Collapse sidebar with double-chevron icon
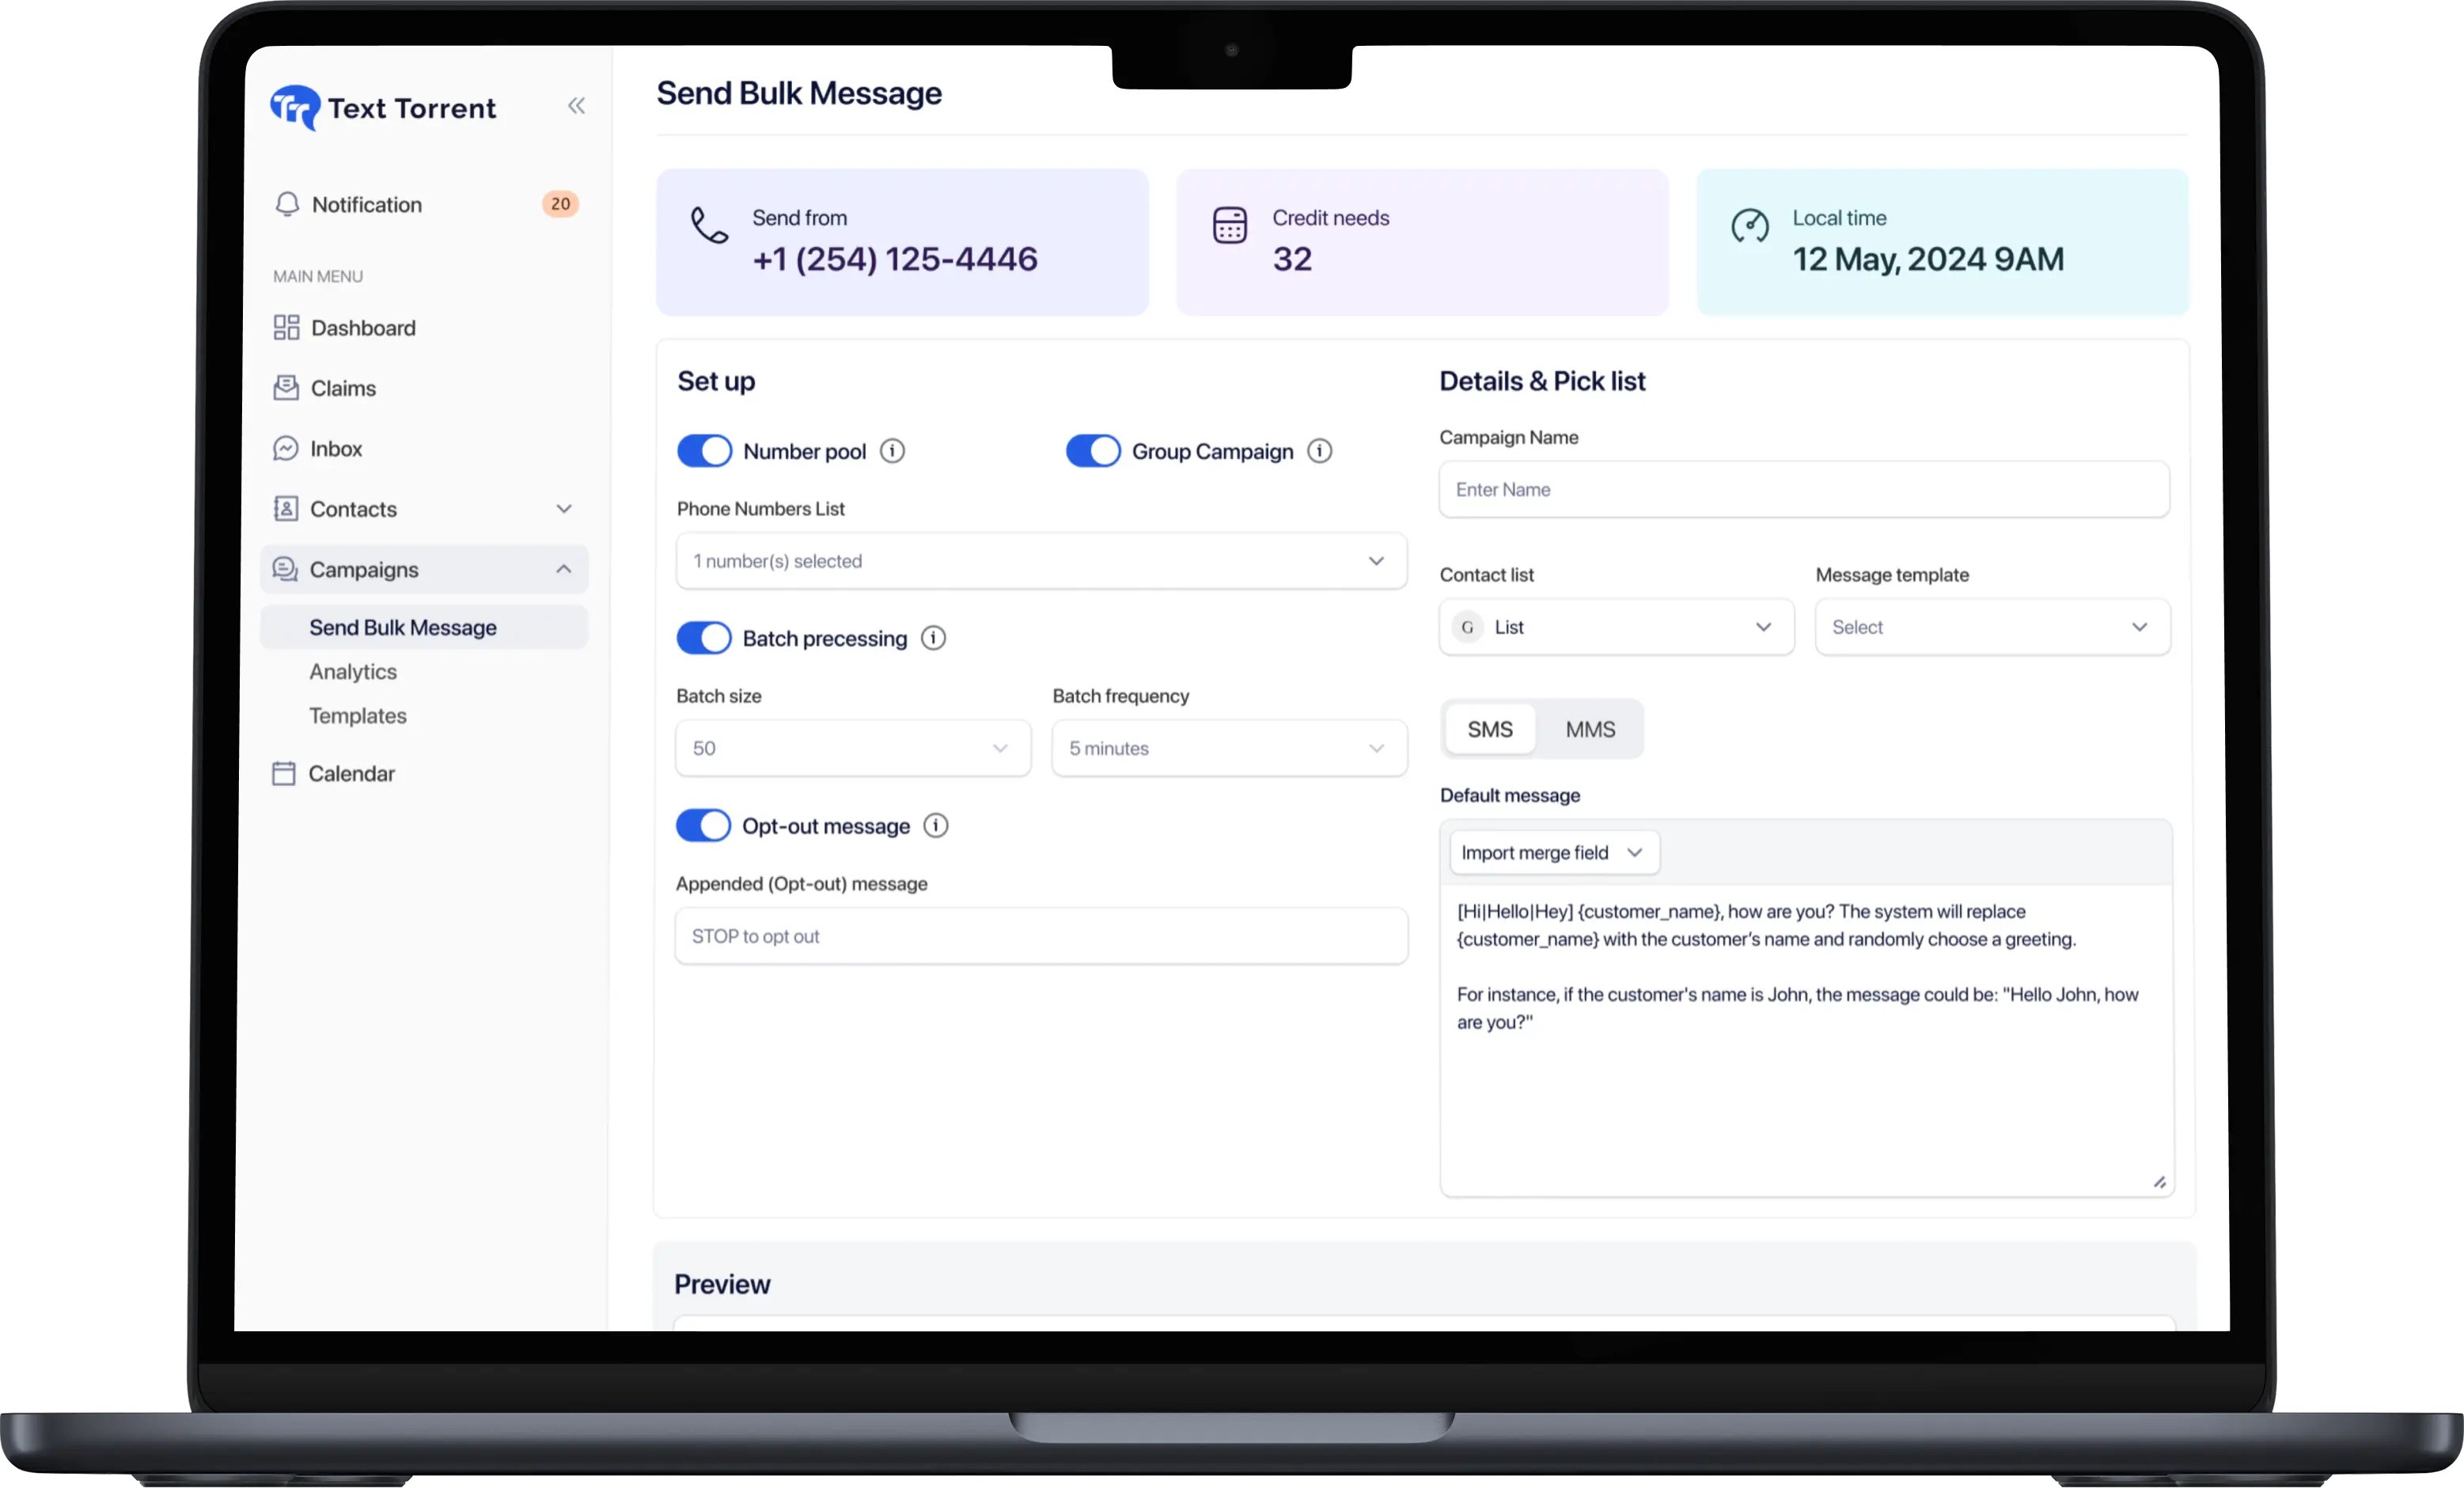 pyautogui.click(x=576, y=106)
